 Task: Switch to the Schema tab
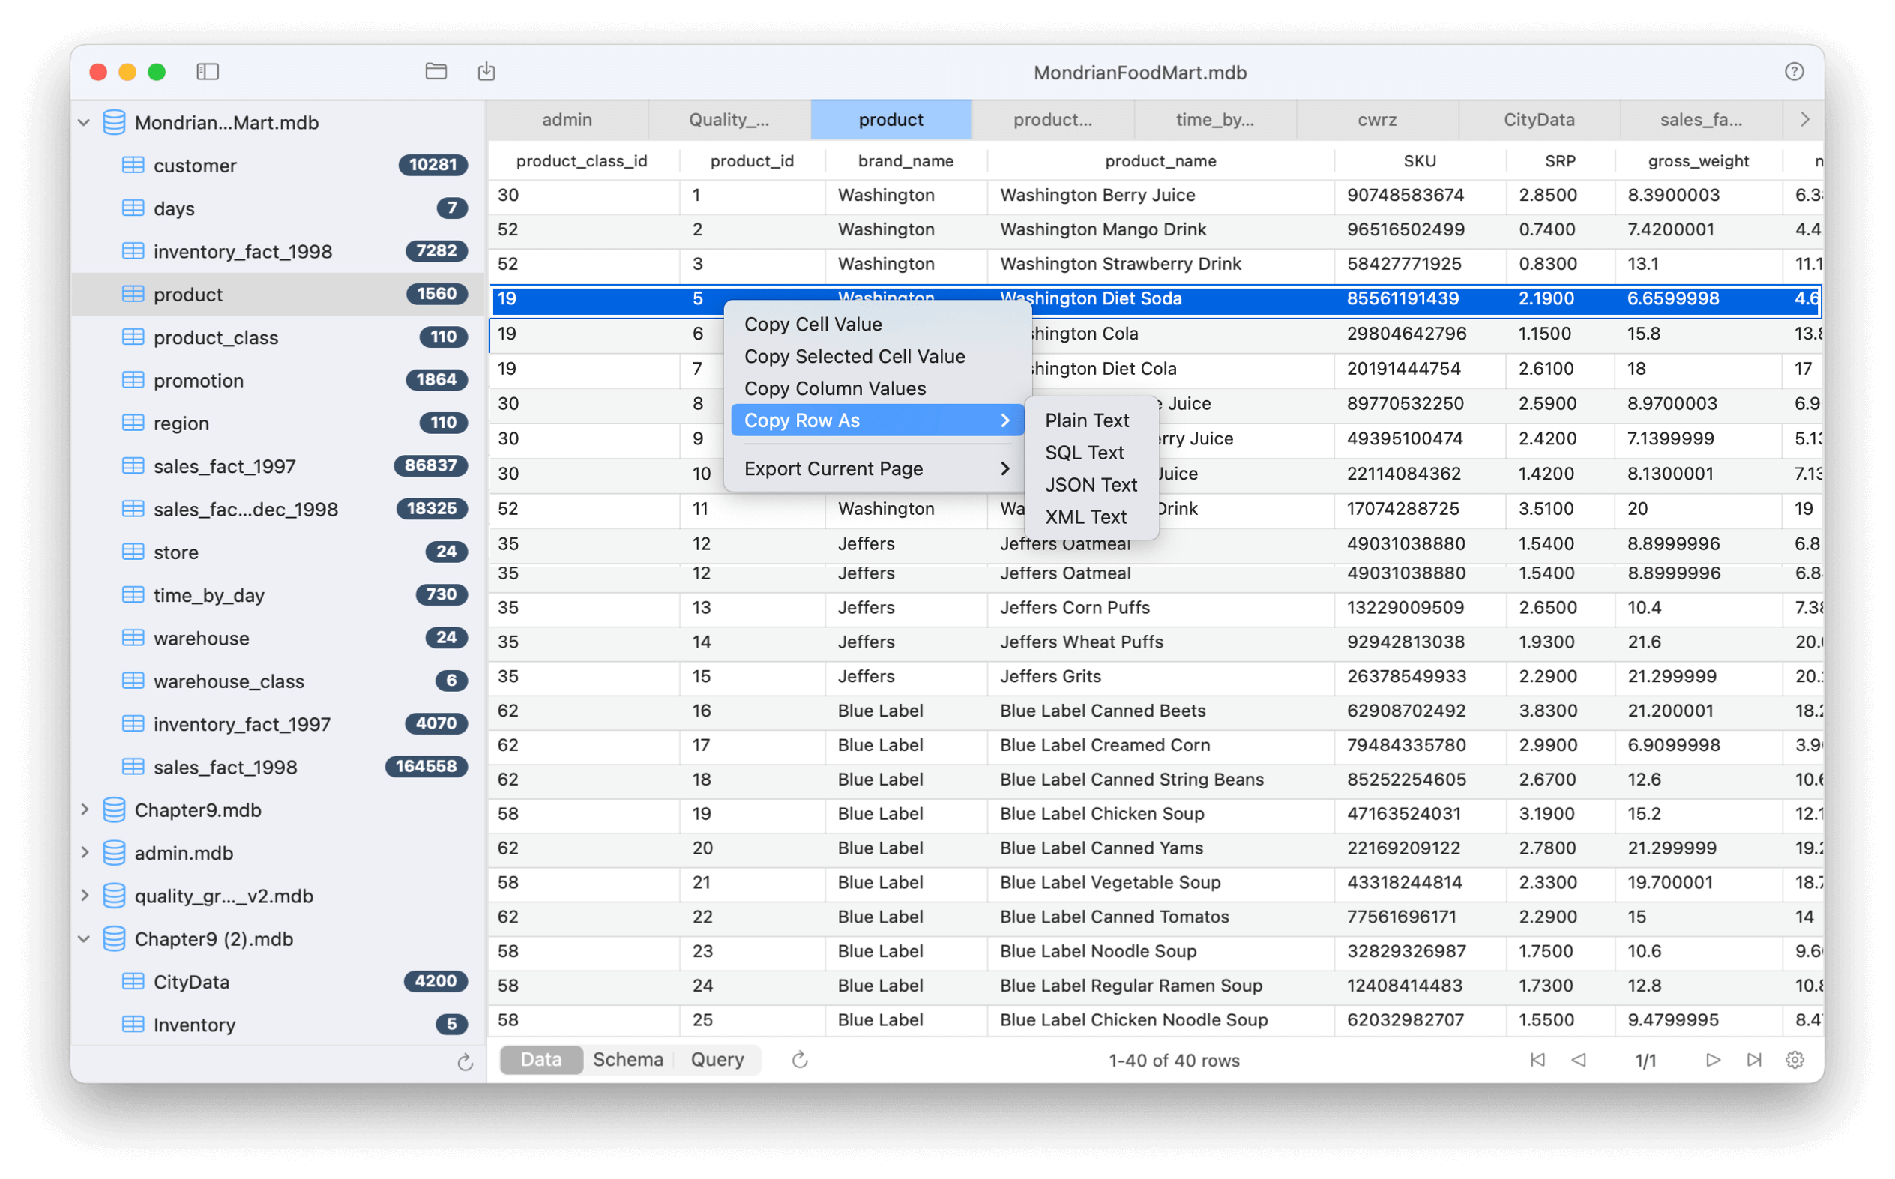coord(627,1059)
